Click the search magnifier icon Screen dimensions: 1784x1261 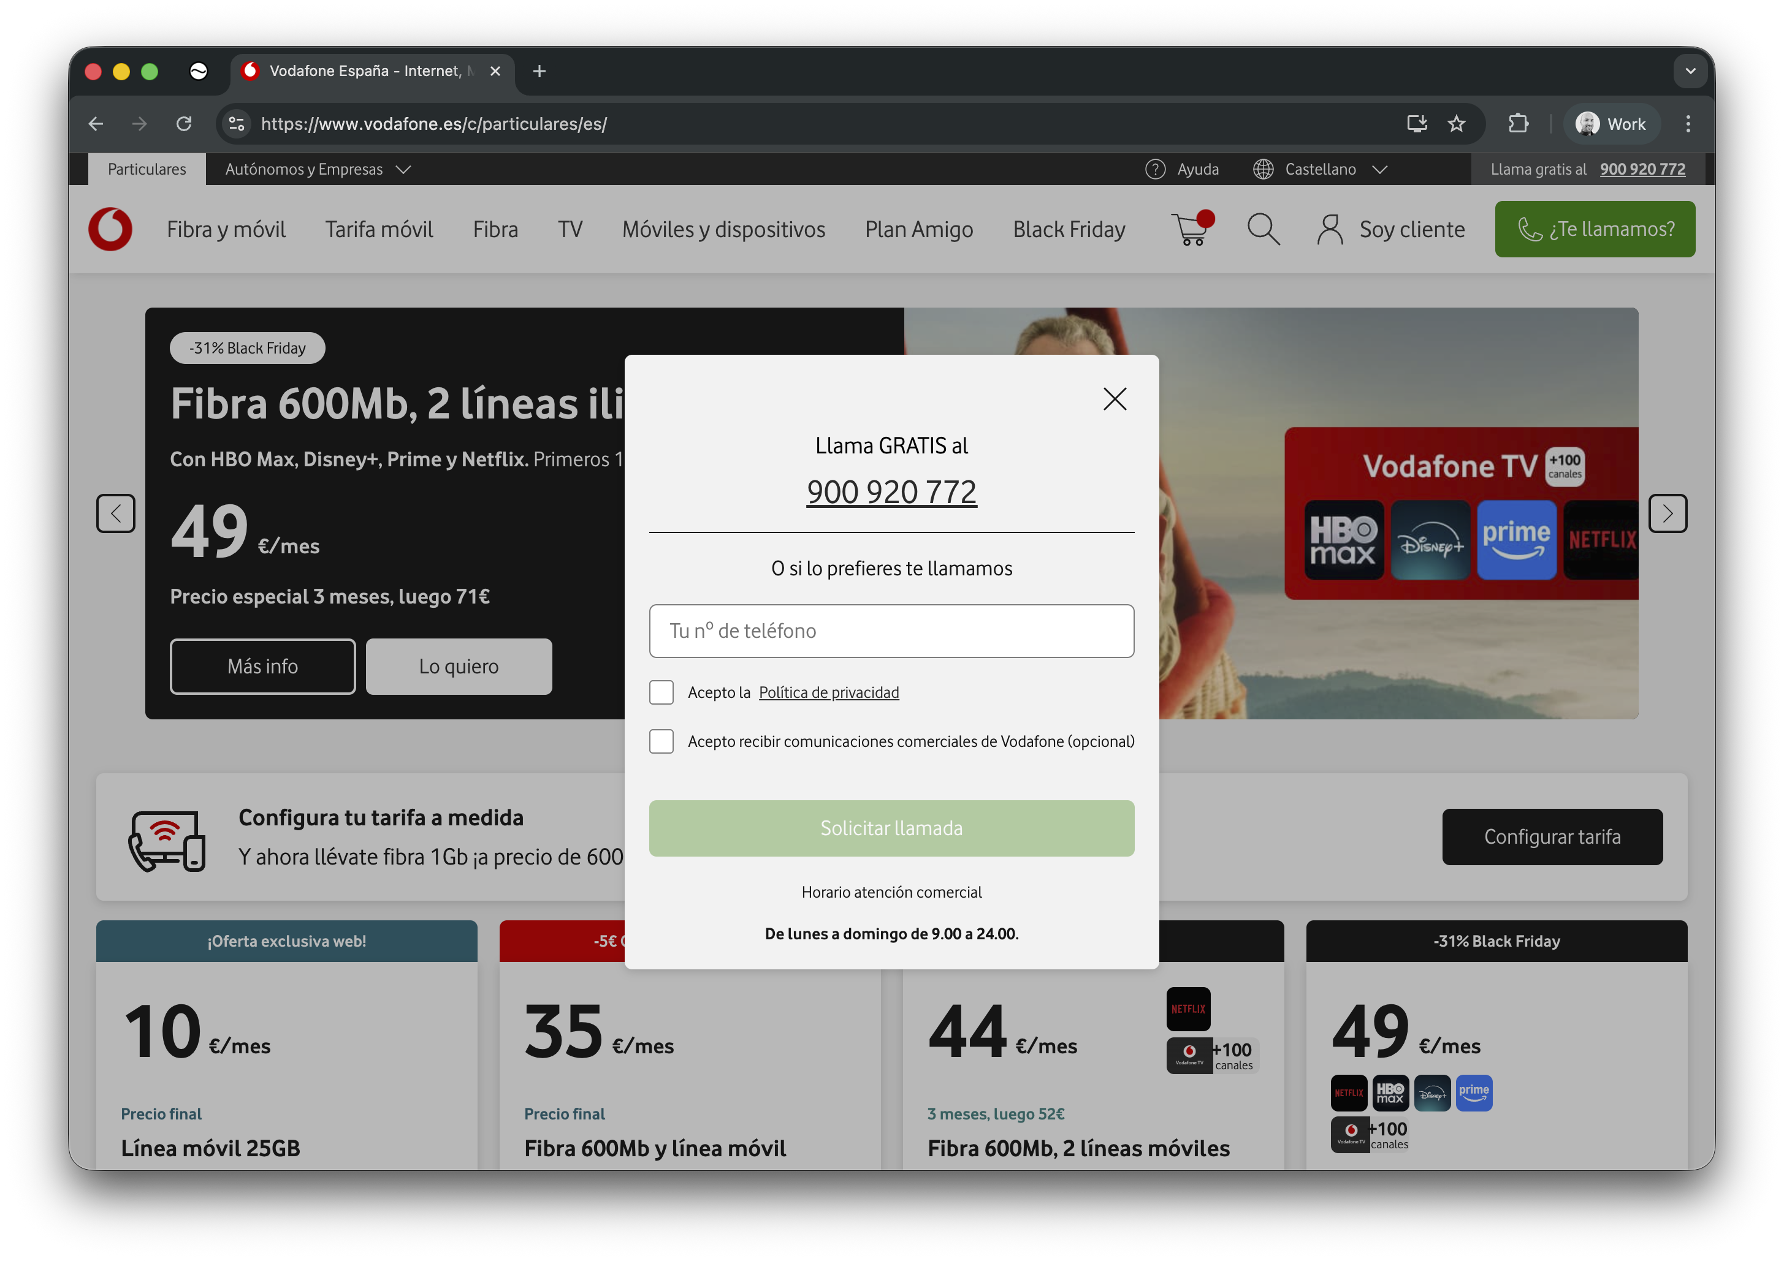click(1263, 229)
